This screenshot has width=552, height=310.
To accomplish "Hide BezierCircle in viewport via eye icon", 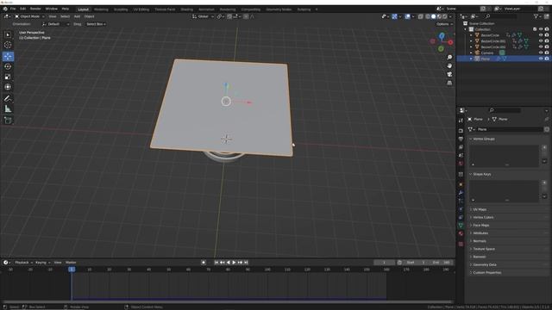I will coord(541,35).
